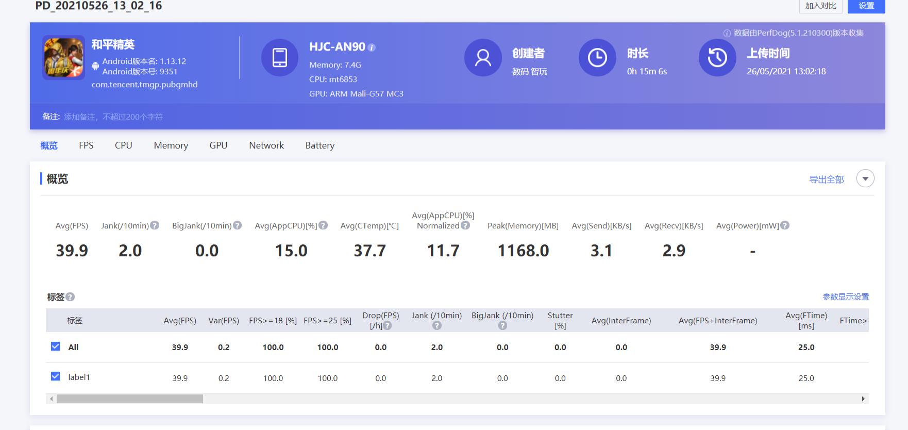The height and width of the screenshot is (430, 908).
Task: Click help icon next to Avg(Power)[mW]
Action: [785, 225]
